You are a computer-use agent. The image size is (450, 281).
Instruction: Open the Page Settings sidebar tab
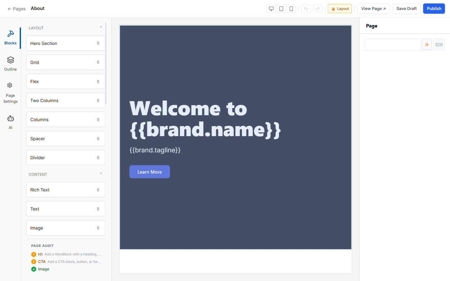click(x=10, y=93)
